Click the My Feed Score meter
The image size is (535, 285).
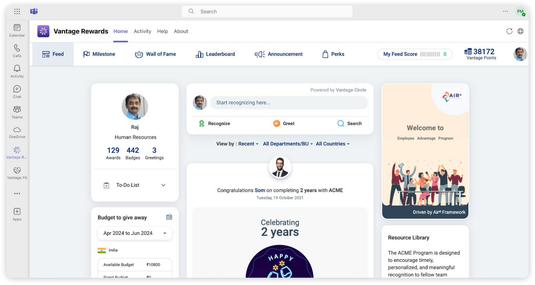(415, 54)
